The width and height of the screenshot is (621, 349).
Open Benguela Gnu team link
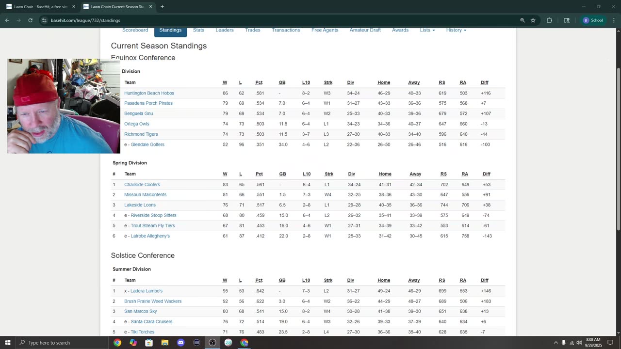138,113
